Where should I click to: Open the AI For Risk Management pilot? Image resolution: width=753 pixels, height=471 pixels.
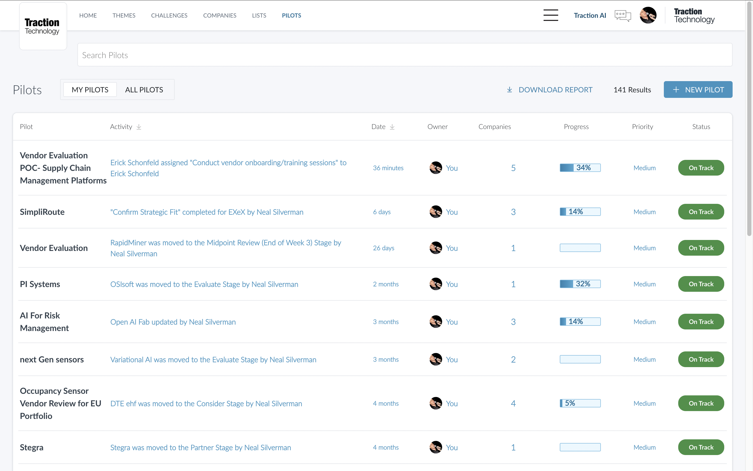44,322
